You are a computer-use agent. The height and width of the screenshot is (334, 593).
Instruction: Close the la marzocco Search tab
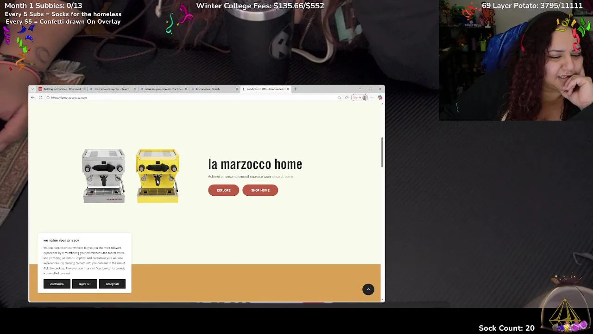click(237, 89)
